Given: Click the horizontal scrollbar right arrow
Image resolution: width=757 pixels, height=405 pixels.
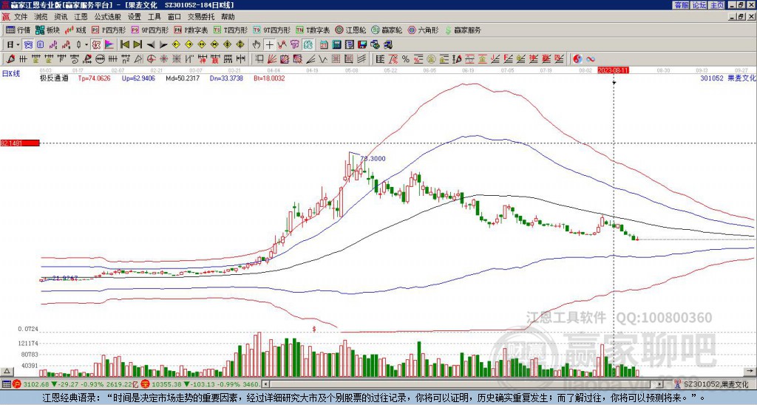Looking at the screenshot, I should (659, 384).
